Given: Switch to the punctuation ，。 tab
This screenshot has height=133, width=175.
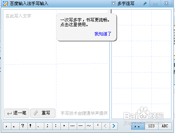Looking at the screenshot, I should click(138, 126).
